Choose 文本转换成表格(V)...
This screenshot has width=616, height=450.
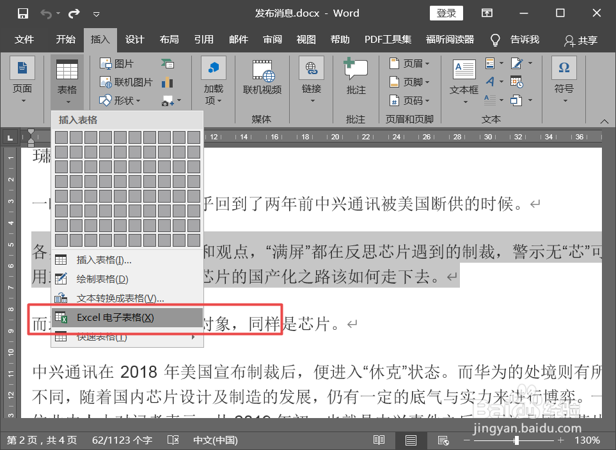(127, 299)
